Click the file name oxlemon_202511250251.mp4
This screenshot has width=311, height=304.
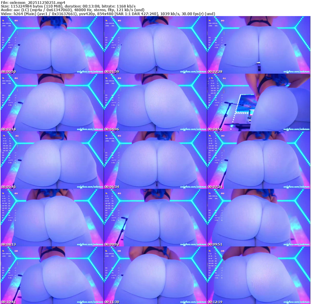coord(37,2)
